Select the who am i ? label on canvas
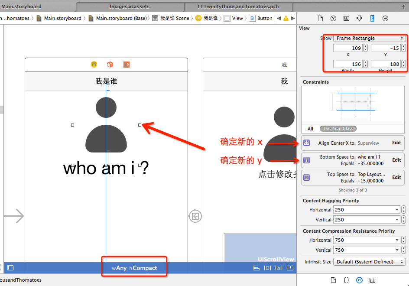This screenshot has height=286, width=409. 106,168
